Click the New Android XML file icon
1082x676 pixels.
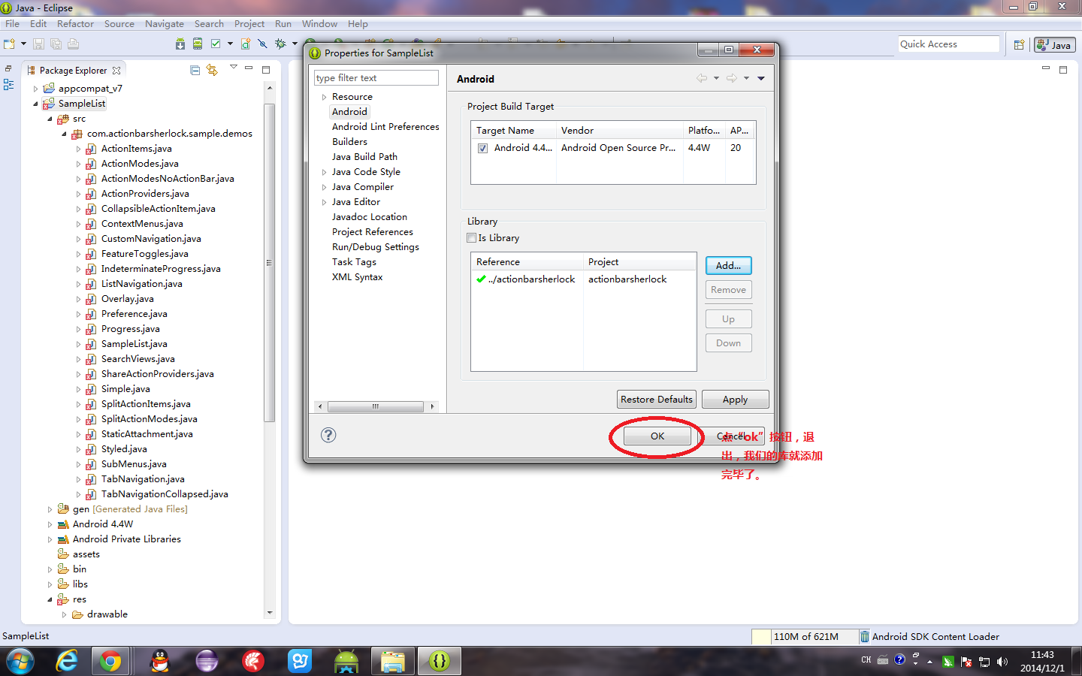[246, 44]
